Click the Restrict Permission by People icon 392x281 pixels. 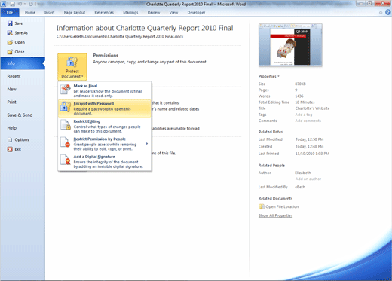(x=66, y=142)
